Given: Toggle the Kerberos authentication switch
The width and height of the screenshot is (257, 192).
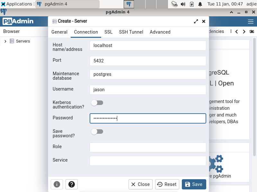Looking at the screenshot, I should click(97, 103).
